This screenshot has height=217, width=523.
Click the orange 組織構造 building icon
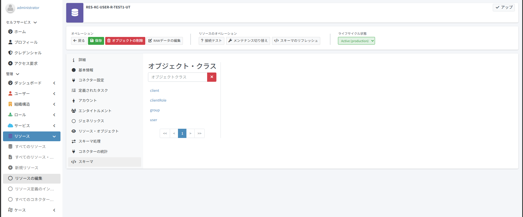(x=10, y=104)
